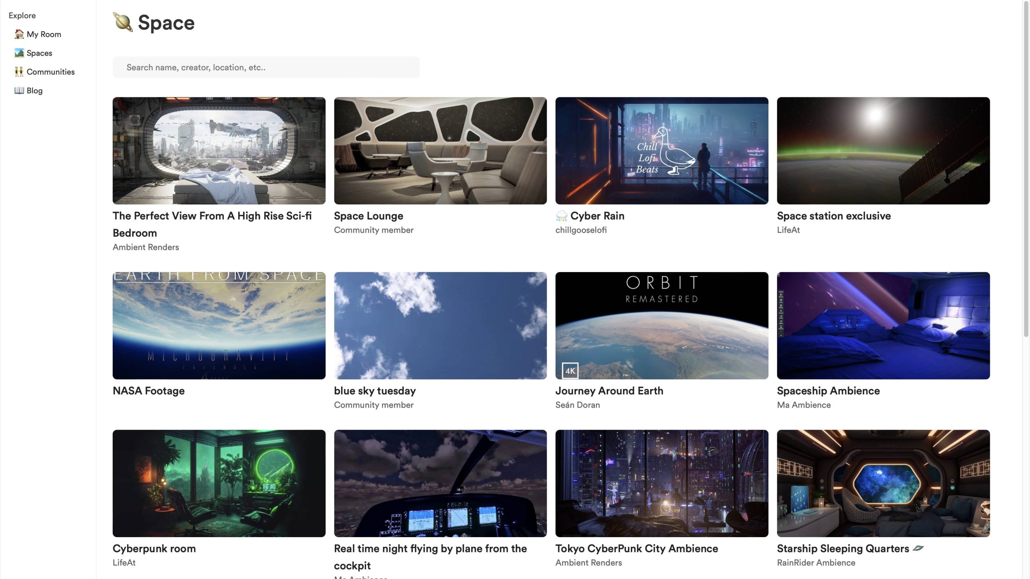The height and width of the screenshot is (579, 1030).
Task: Click the 4K badge on Orbit thumbnail
Action: [570, 371]
